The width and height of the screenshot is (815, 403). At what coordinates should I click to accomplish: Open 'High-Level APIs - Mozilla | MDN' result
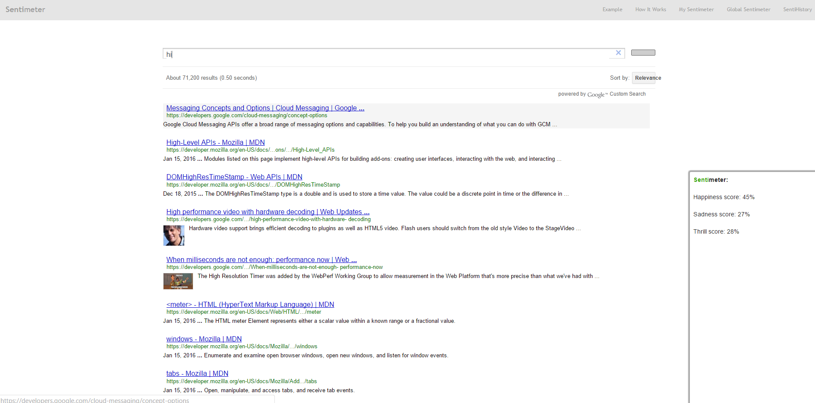coord(216,142)
